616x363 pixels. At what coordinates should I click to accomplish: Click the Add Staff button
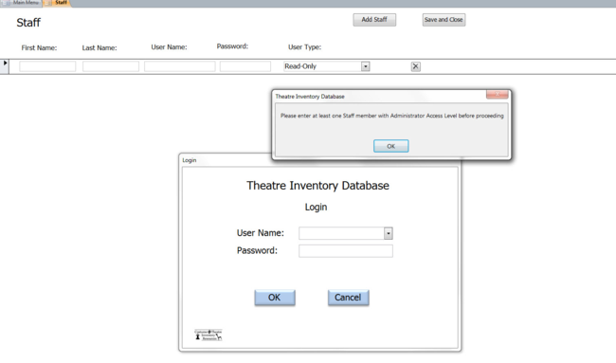(374, 20)
